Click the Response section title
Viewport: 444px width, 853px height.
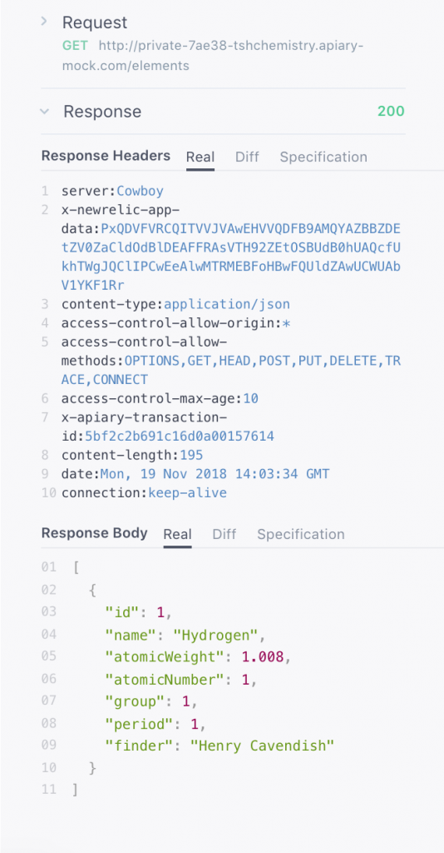(x=102, y=112)
